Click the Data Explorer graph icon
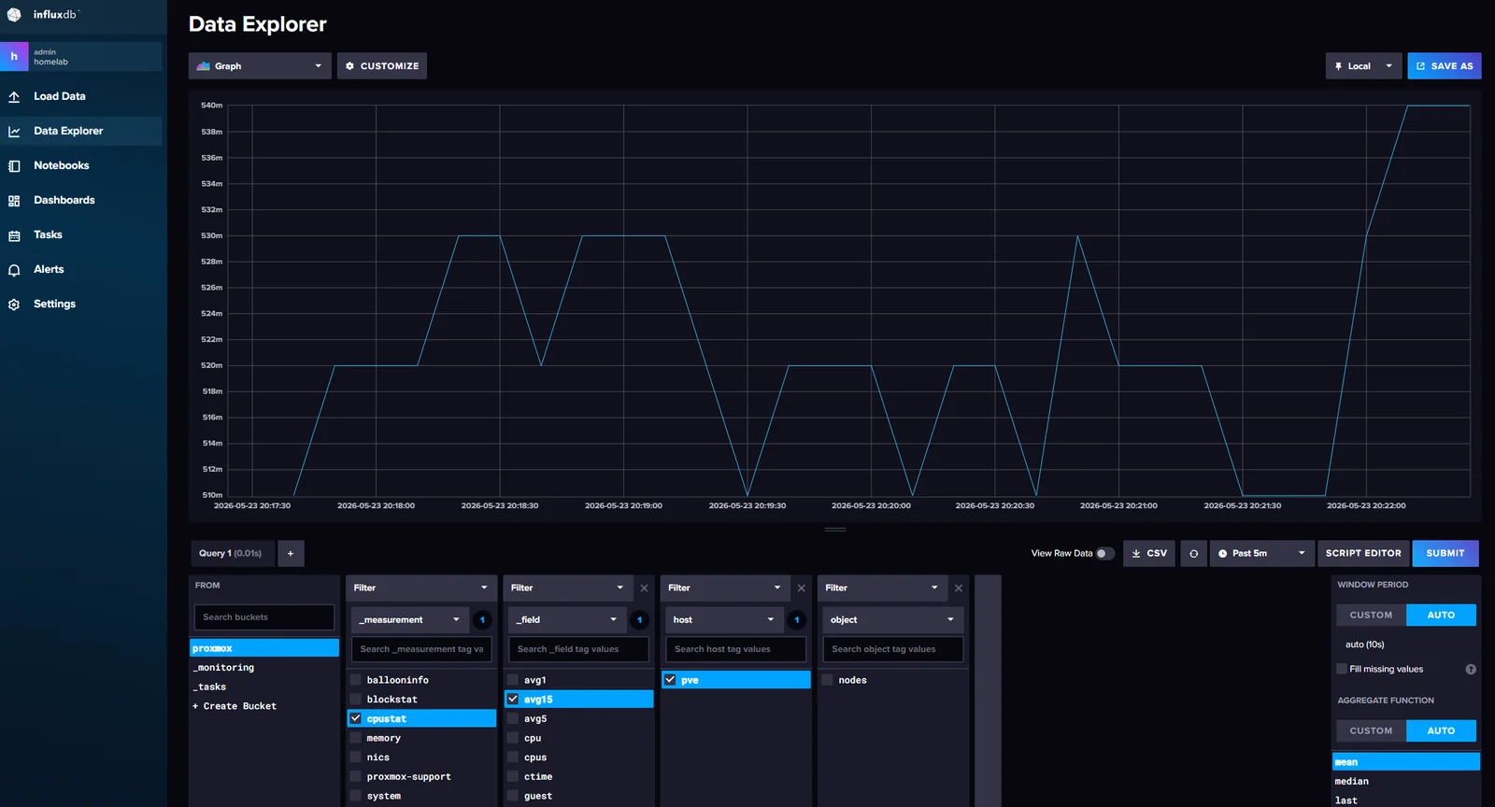 click(x=14, y=132)
